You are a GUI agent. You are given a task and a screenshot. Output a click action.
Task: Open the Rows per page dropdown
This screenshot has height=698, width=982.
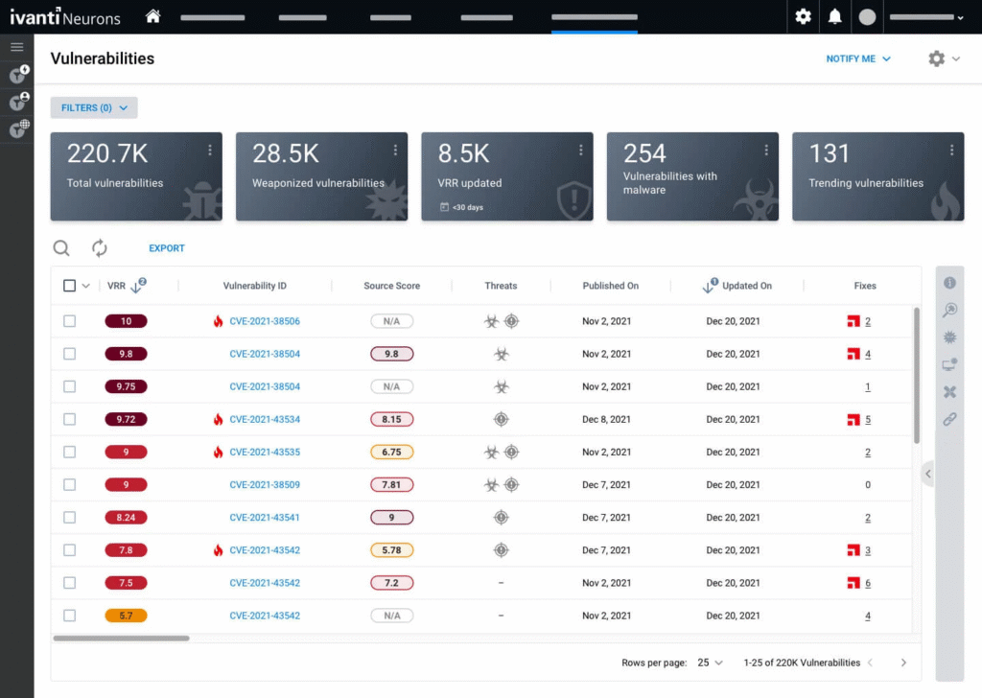click(711, 663)
